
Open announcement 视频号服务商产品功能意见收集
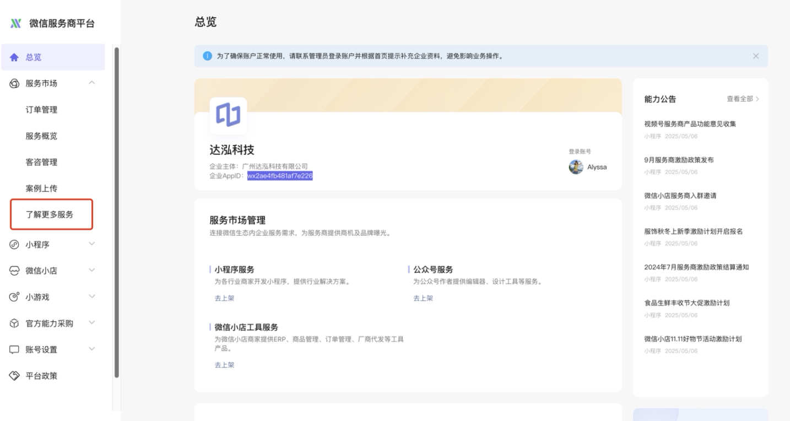point(690,124)
